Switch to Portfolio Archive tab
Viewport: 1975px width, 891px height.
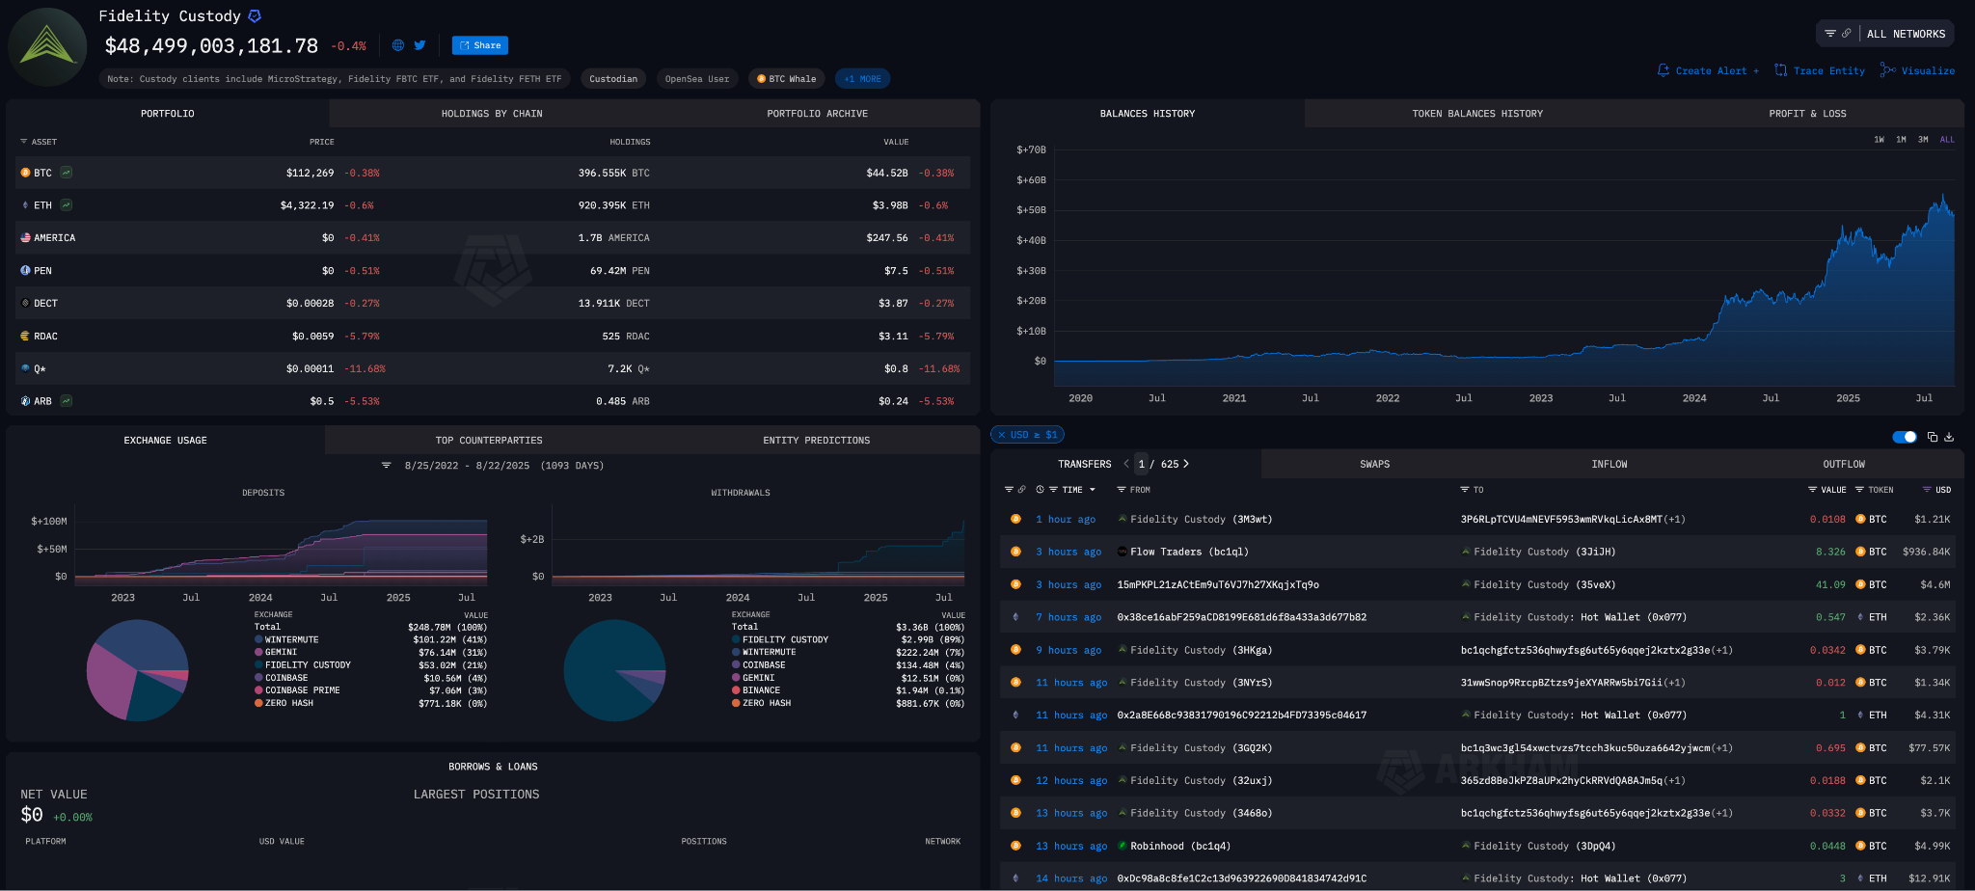click(x=817, y=114)
